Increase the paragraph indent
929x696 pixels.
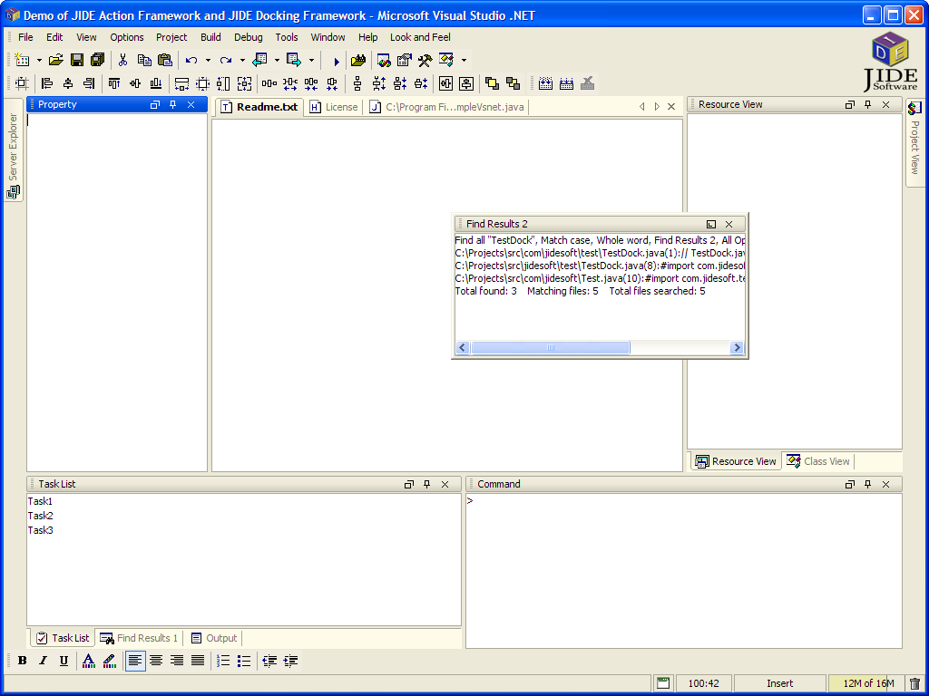290,661
